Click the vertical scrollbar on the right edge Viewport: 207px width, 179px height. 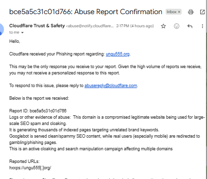[207, 89]
